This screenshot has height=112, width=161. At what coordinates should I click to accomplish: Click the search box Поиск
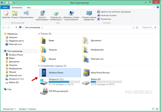coord(149,27)
